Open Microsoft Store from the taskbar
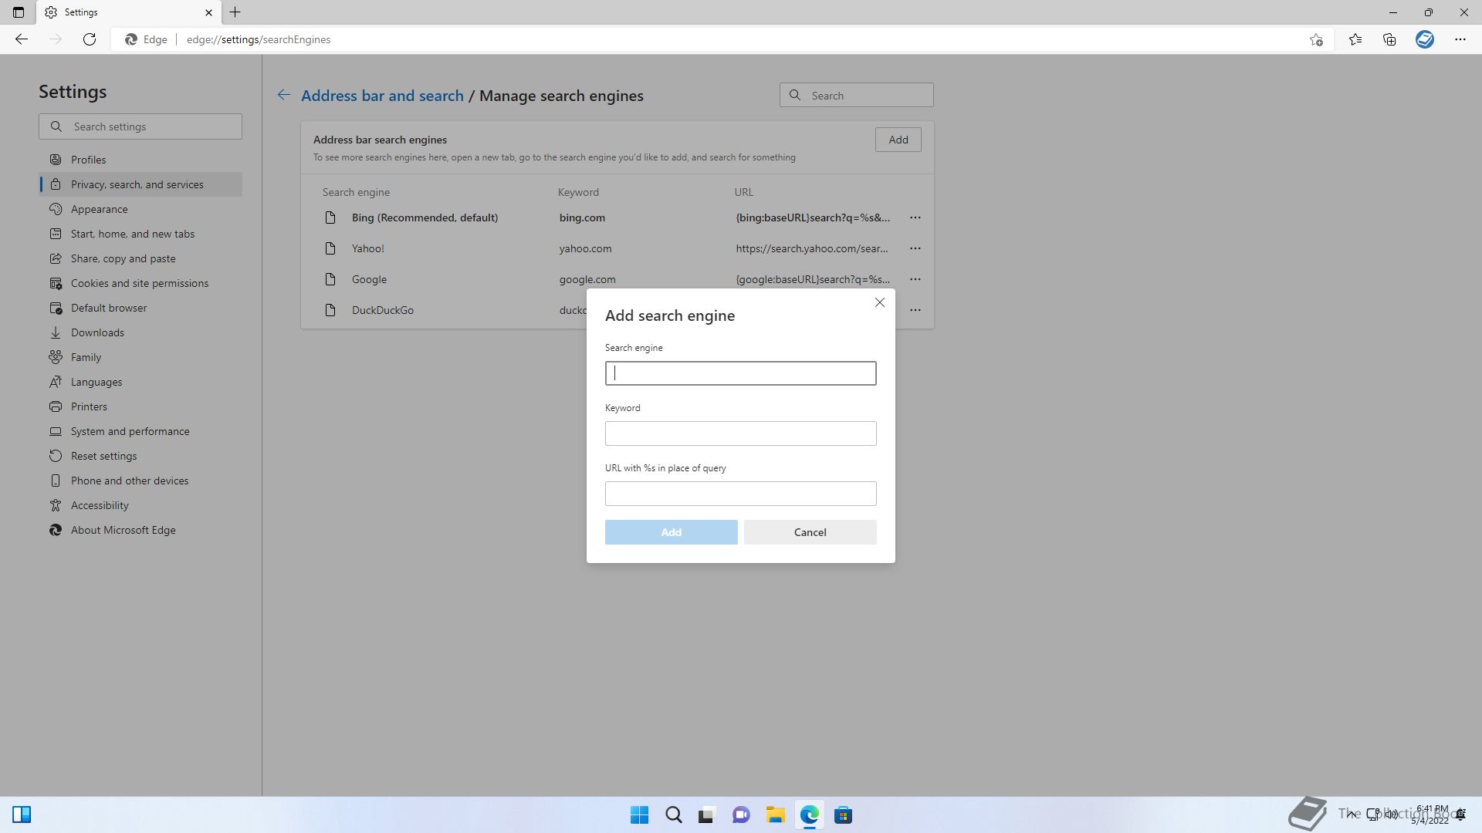1482x833 pixels. click(x=843, y=814)
